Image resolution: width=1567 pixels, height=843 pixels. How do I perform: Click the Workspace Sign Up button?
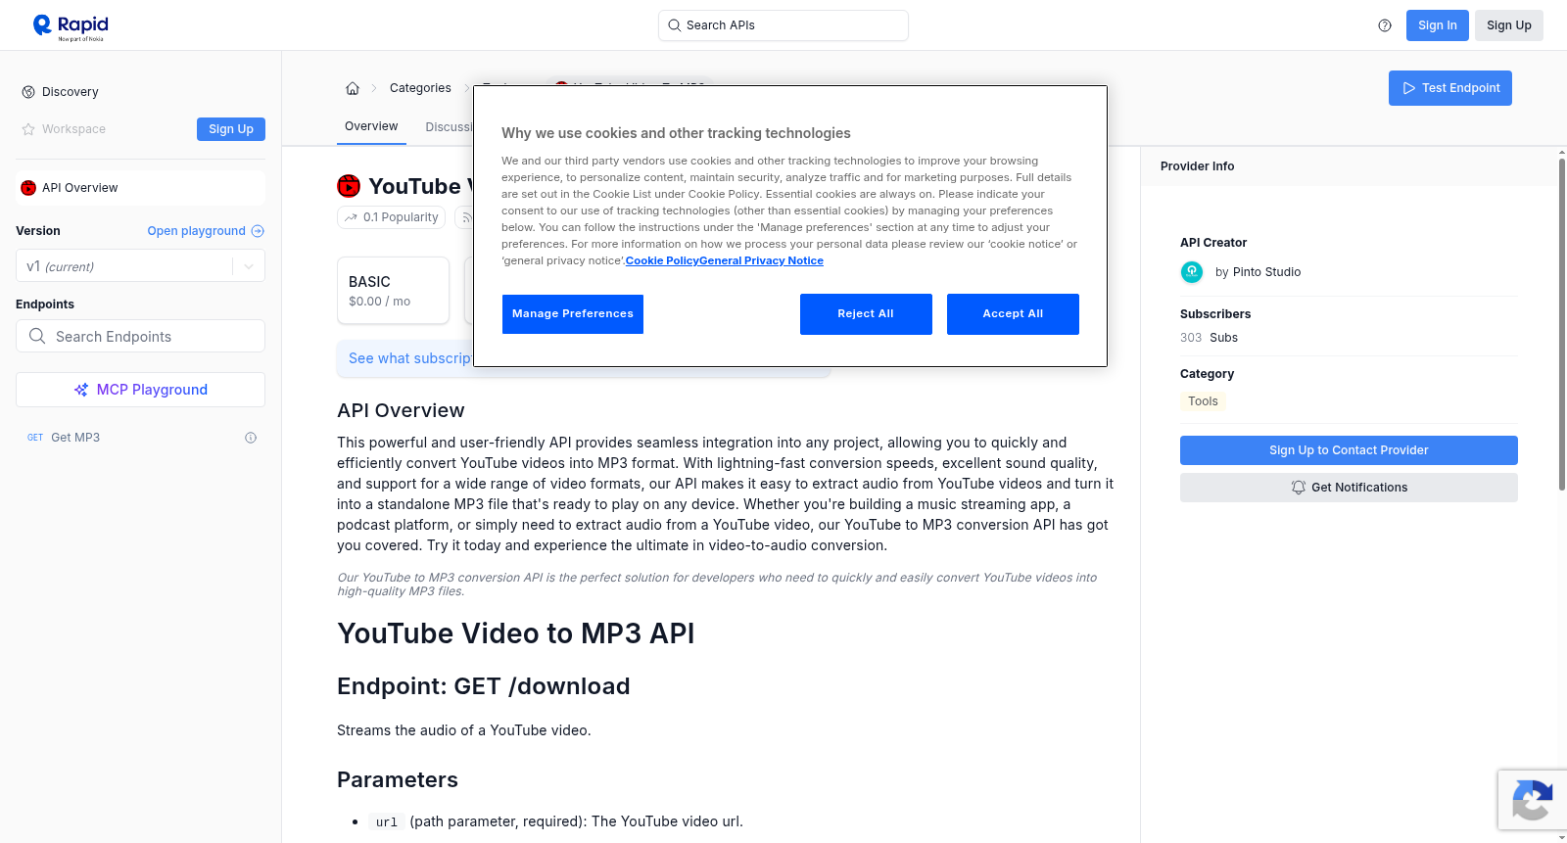pyautogui.click(x=231, y=129)
